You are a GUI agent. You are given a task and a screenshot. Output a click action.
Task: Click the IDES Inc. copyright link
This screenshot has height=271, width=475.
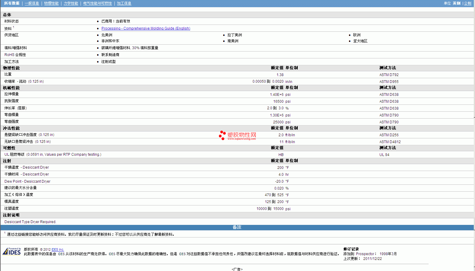58,249
